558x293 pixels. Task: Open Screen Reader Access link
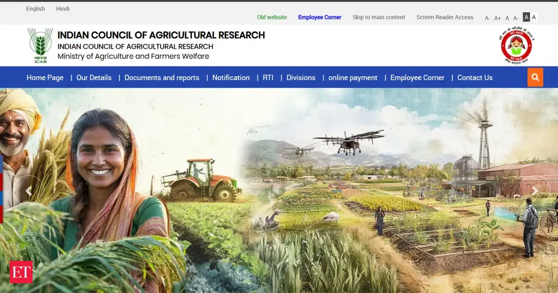445,17
